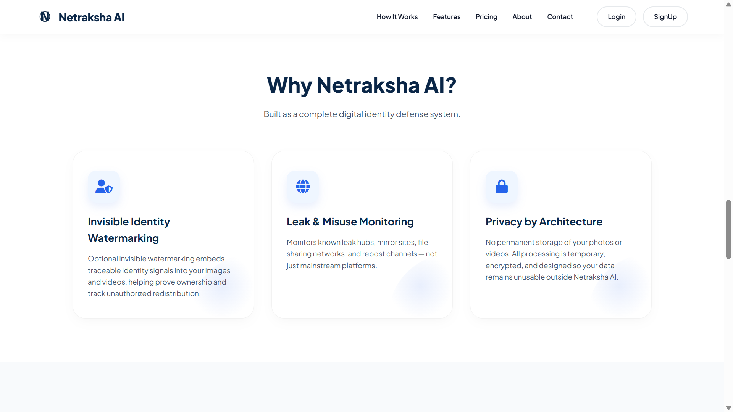
Task: Click the Netraksha AI brand name
Action: [91, 17]
